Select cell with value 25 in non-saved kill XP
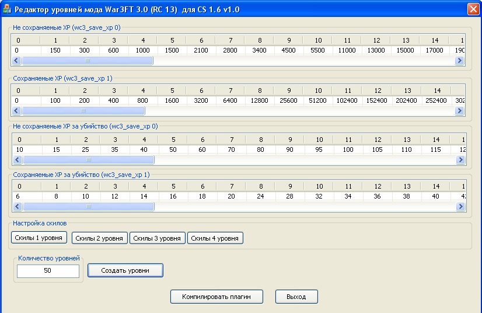The width and height of the screenshot is (482, 313). coord(85,149)
